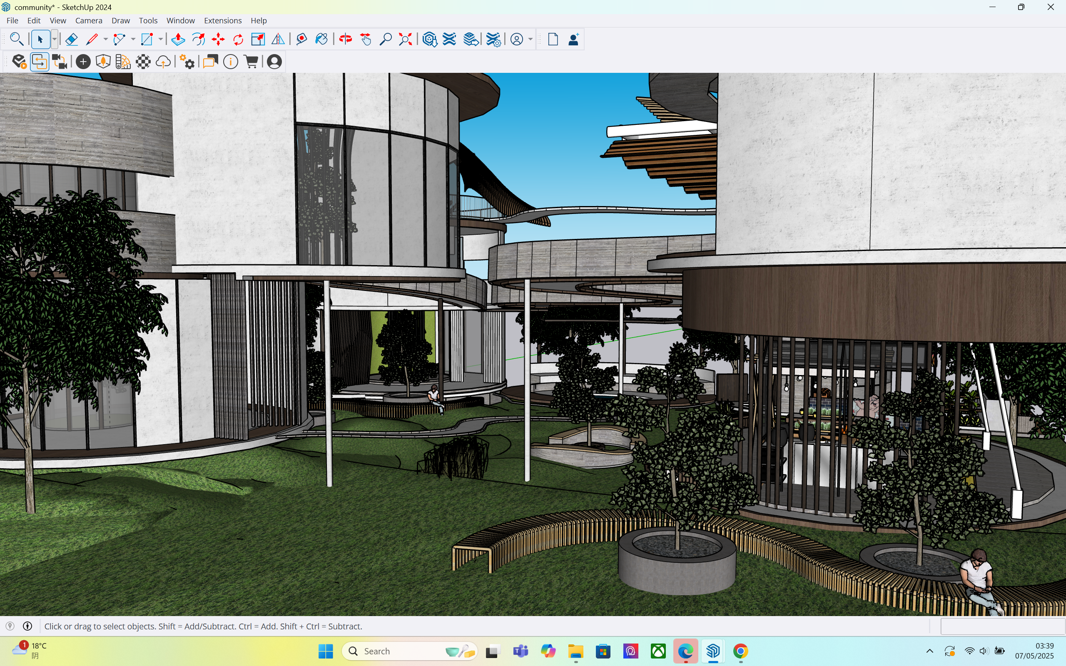Select the Rotate tool
The height and width of the screenshot is (666, 1066).
[238, 40]
